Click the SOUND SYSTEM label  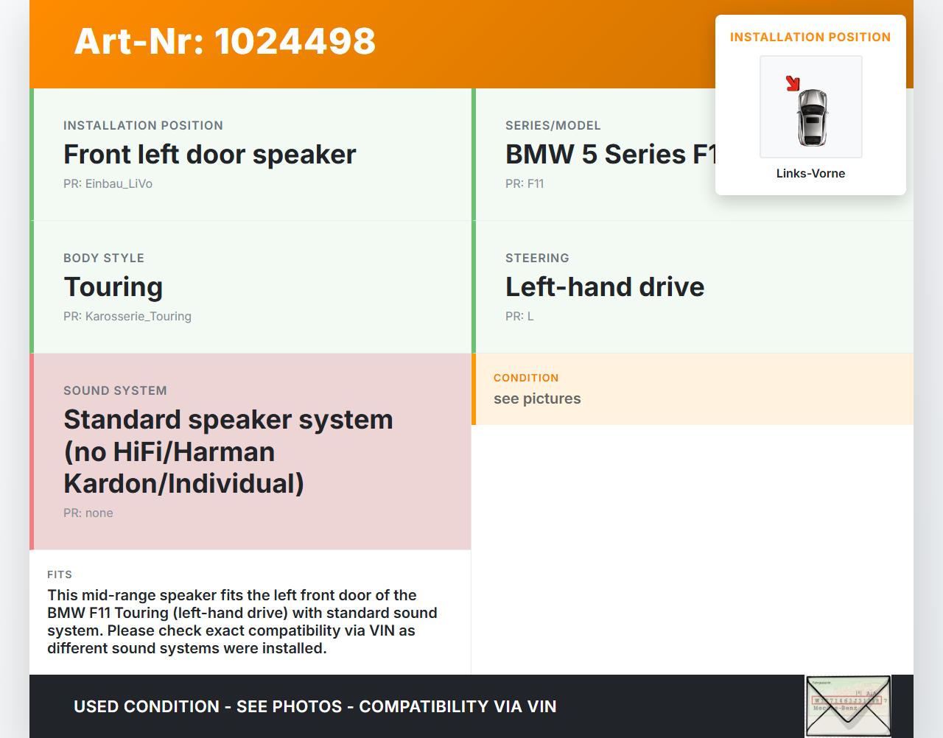click(115, 390)
